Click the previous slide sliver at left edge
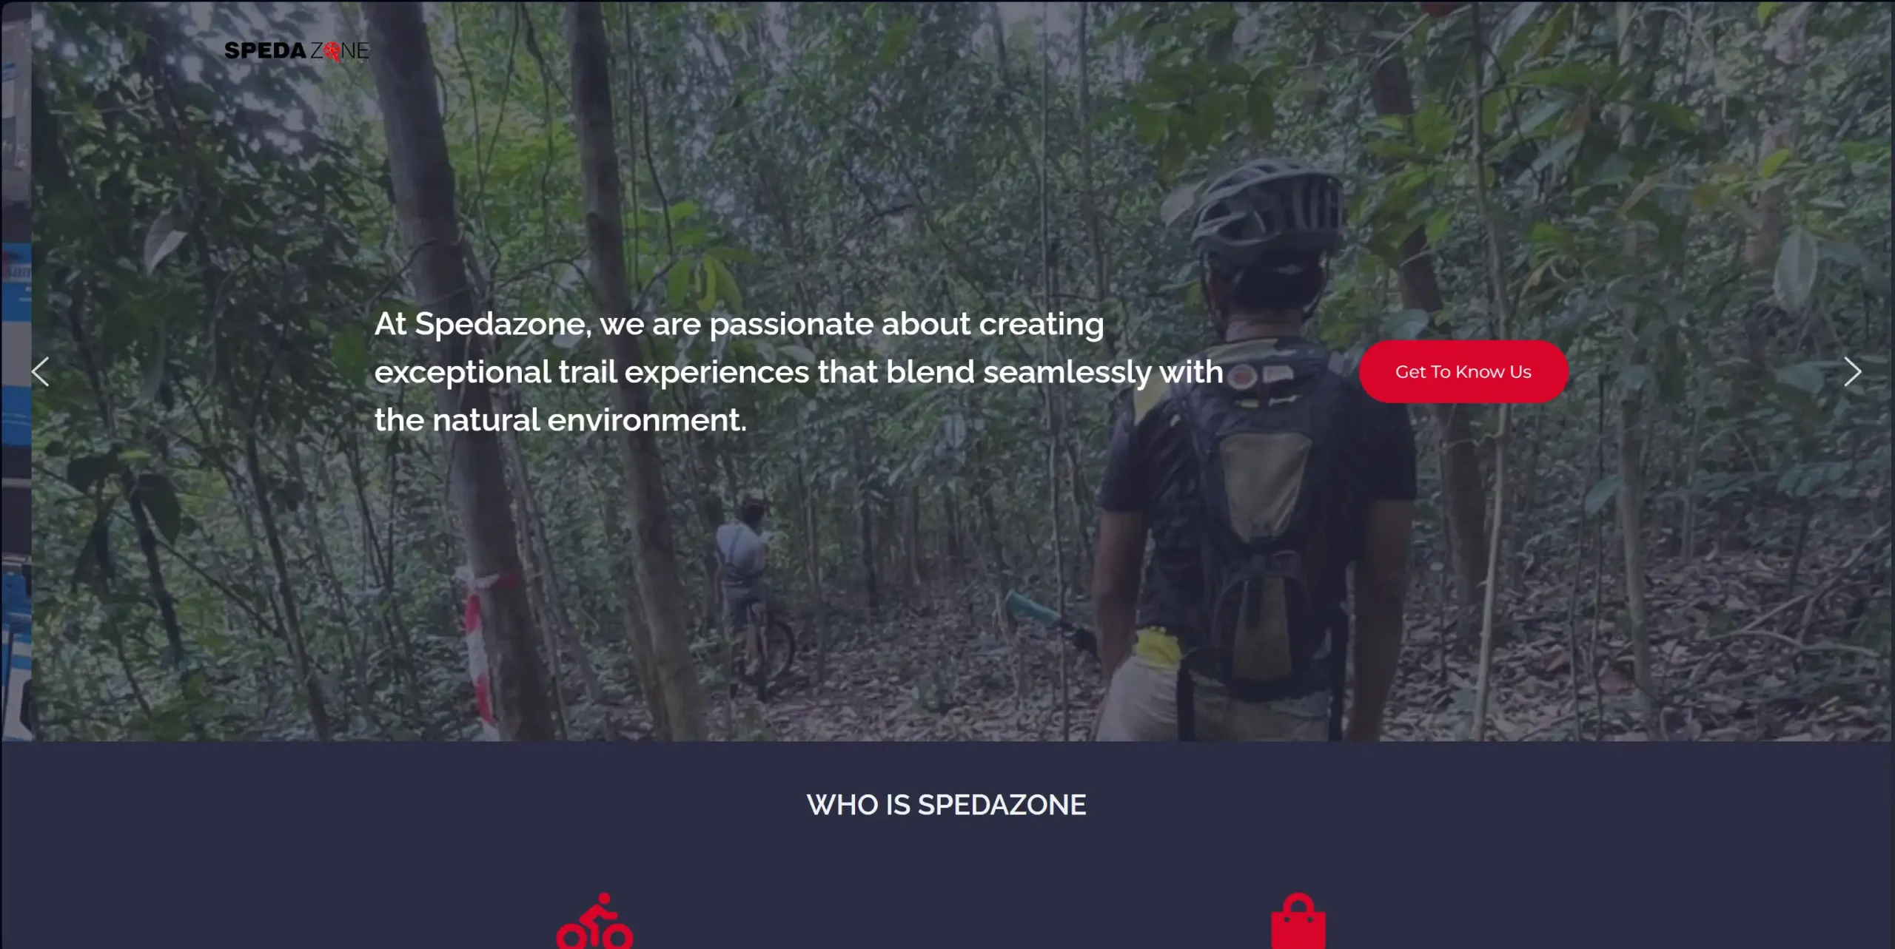 [x=16, y=370]
